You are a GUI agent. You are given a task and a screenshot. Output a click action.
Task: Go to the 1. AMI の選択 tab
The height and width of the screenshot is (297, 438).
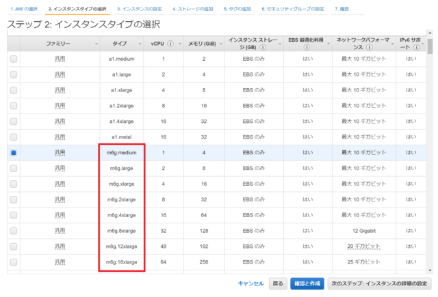[x=24, y=10]
